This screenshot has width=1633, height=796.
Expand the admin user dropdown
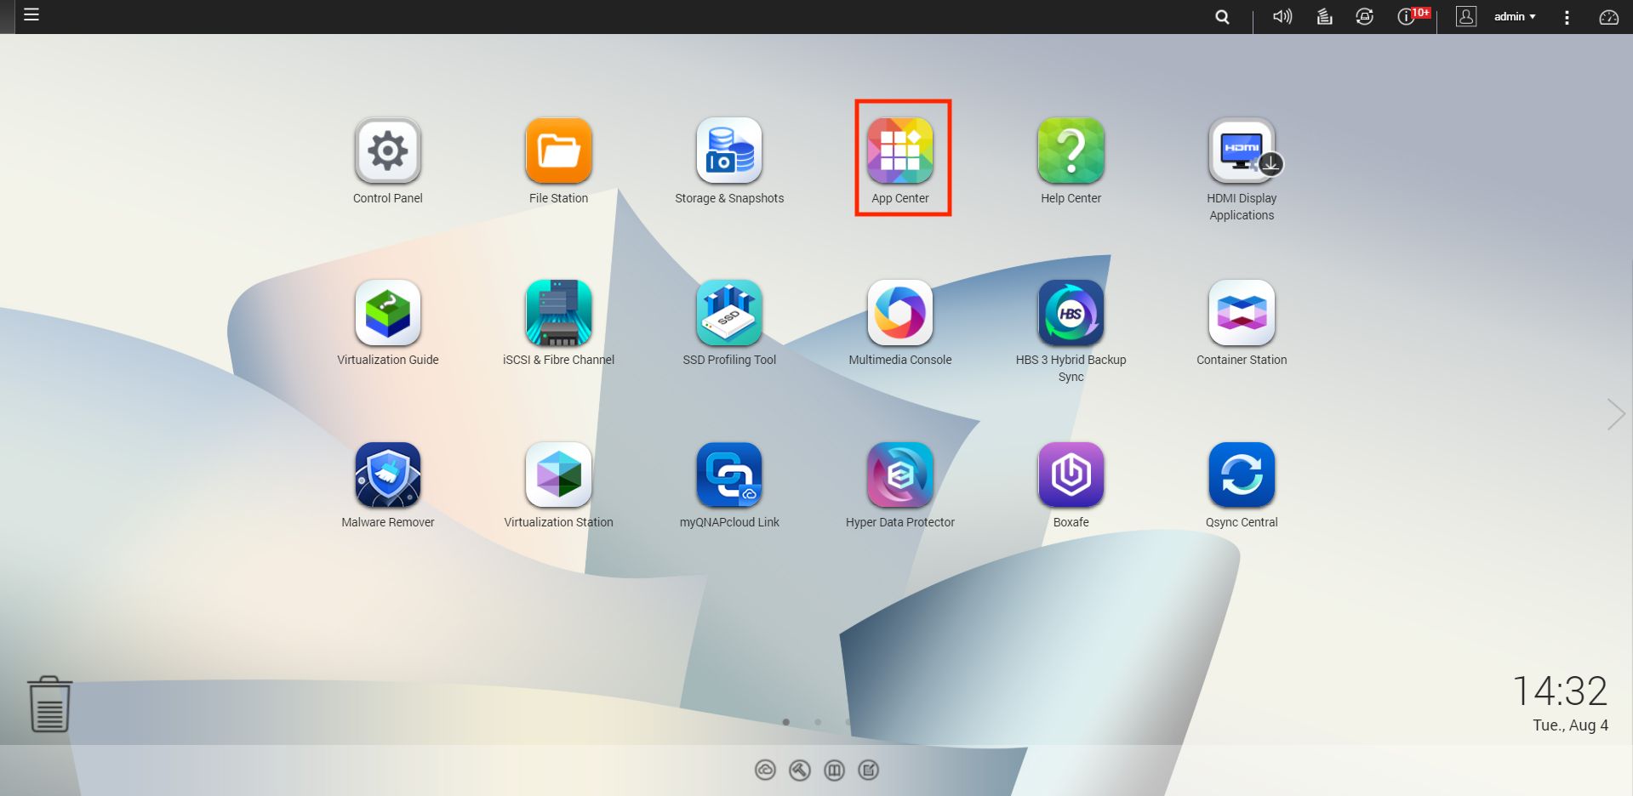[1515, 17]
